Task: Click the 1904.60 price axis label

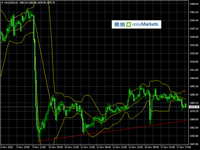Action: 194,78
